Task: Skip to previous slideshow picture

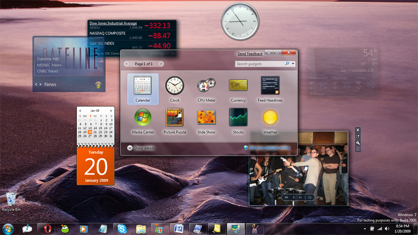Action: click(x=286, y=197)
